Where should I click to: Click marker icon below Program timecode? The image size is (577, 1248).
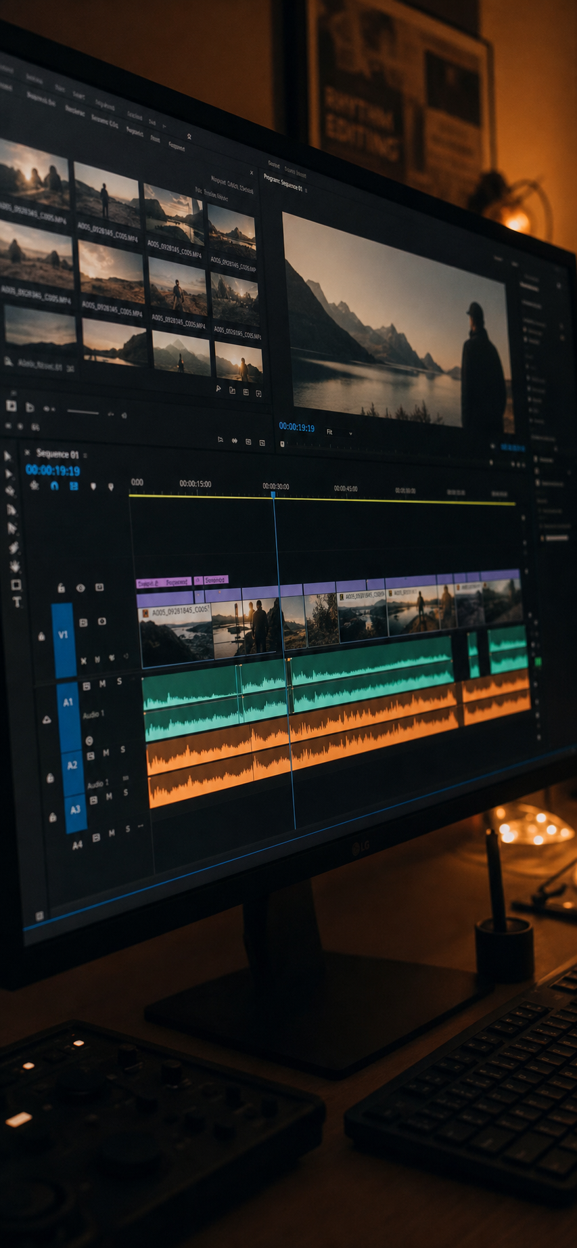coord(282,444)
